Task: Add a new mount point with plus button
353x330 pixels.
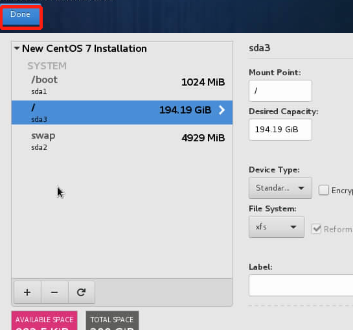Action: point(27,292)
